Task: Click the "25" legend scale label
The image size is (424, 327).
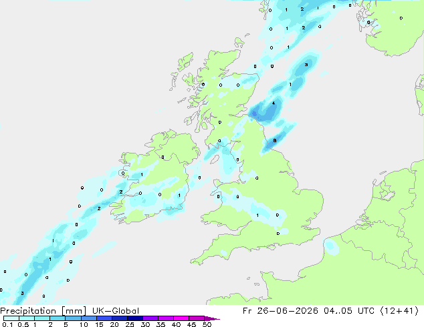Action: (130, 324)
